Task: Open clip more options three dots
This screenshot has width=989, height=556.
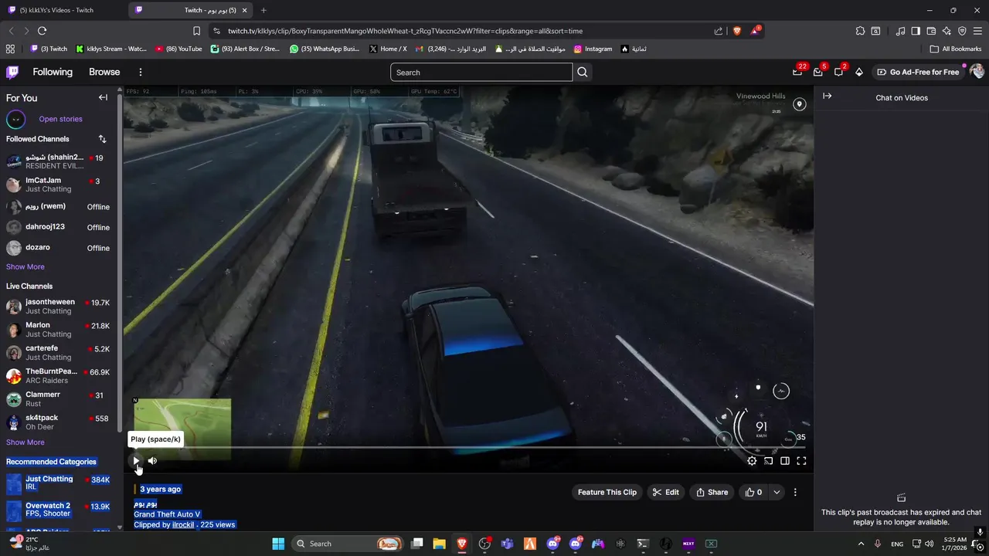Action: (x=795, y=492)
